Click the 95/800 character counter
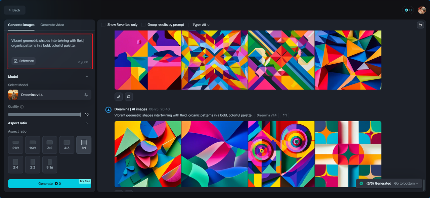Screen dimensions: 430x198 [83, 62]
